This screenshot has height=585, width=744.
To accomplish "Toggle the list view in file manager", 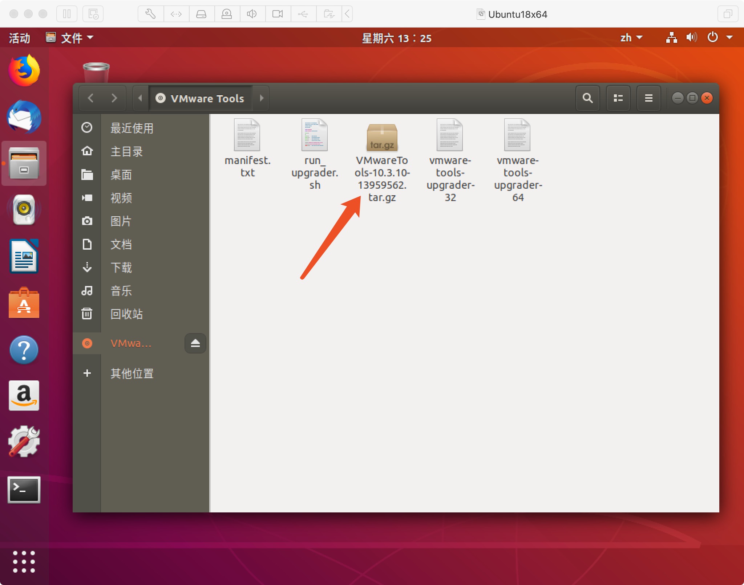I will [618, 98].
